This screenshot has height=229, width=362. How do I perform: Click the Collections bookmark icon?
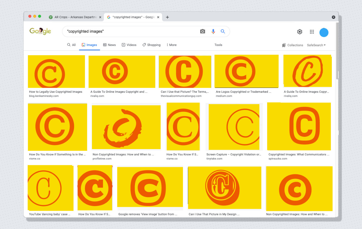coord(284,45)
